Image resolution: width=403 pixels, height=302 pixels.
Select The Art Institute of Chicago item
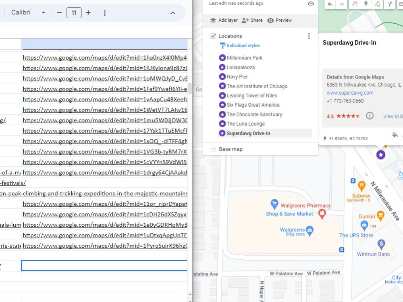tap(257, 86)
